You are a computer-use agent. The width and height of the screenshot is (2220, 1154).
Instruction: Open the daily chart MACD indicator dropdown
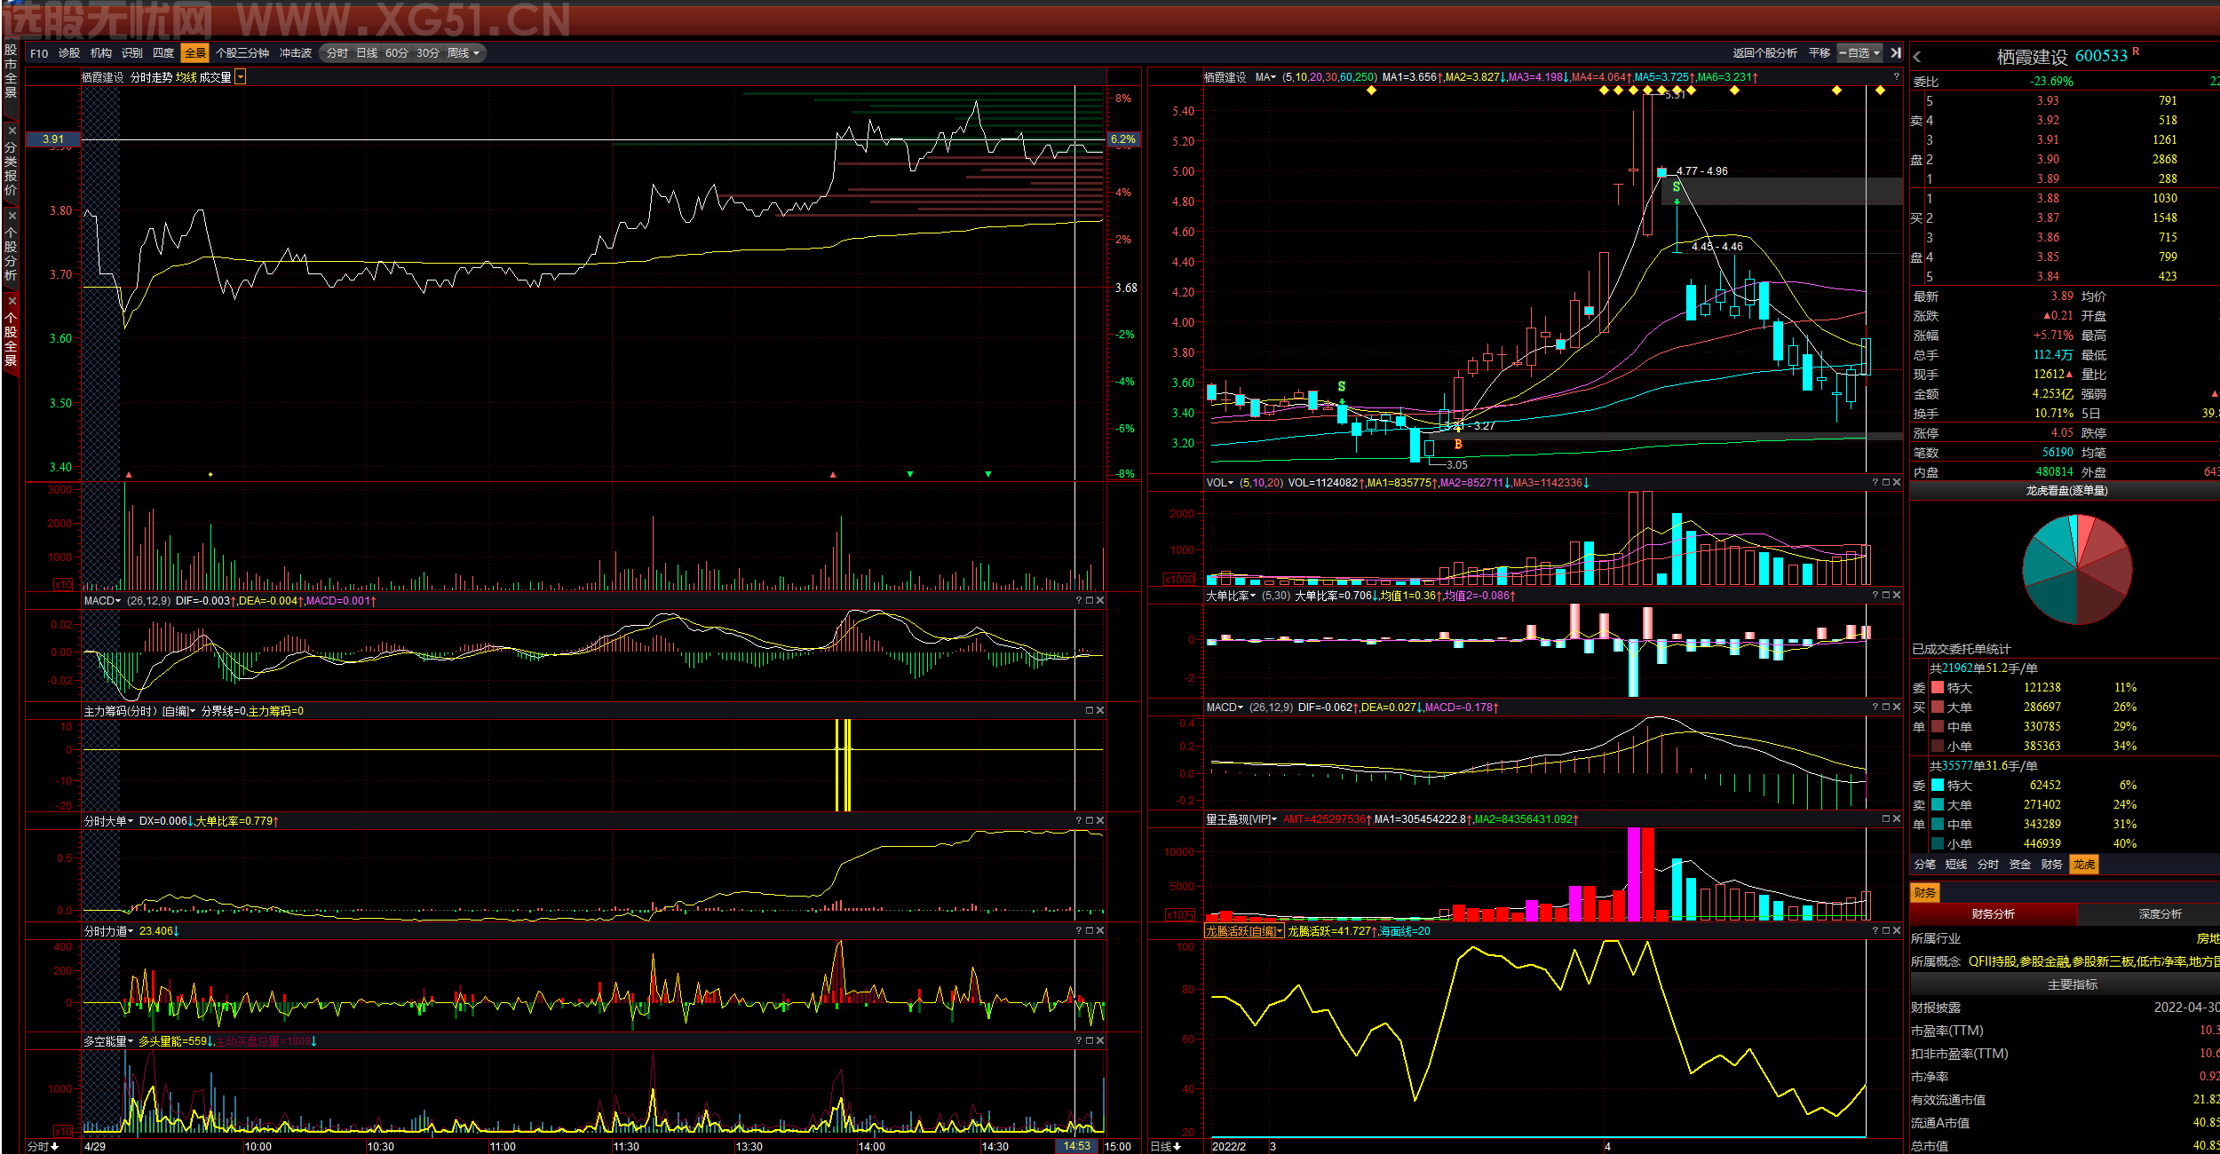point(1225,707)
